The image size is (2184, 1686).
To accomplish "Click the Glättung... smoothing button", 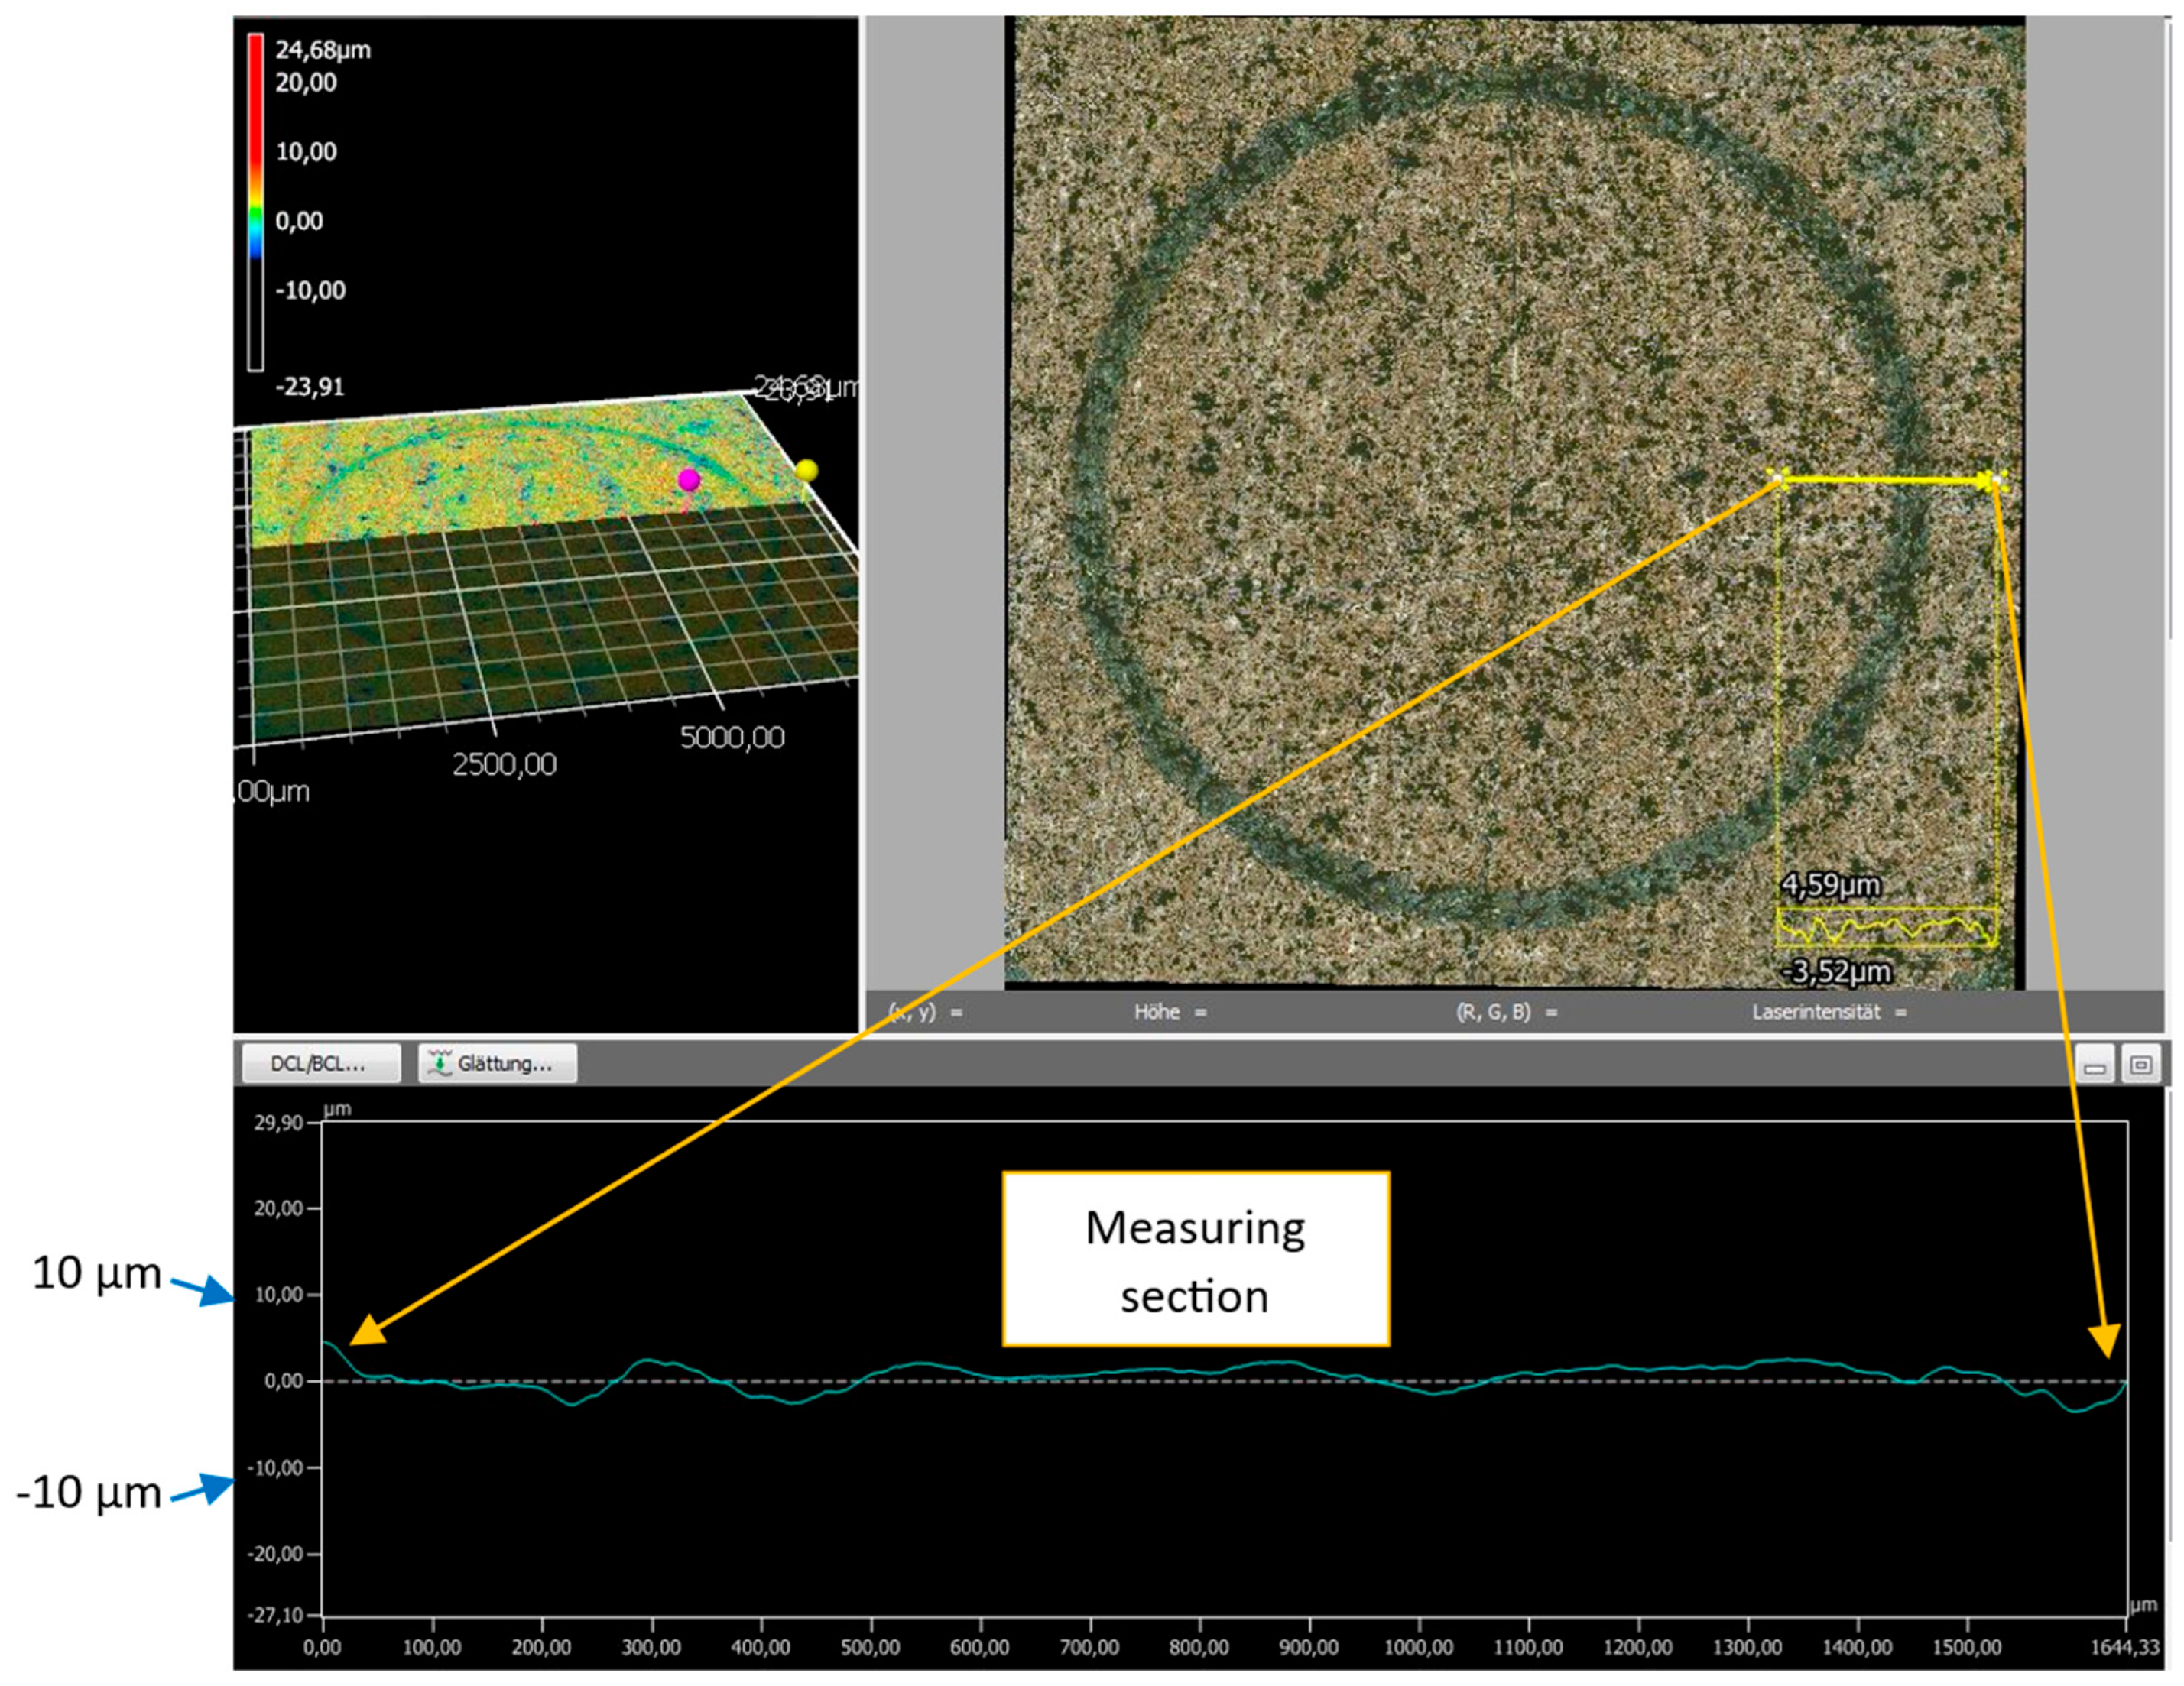I will [498, 1064].
